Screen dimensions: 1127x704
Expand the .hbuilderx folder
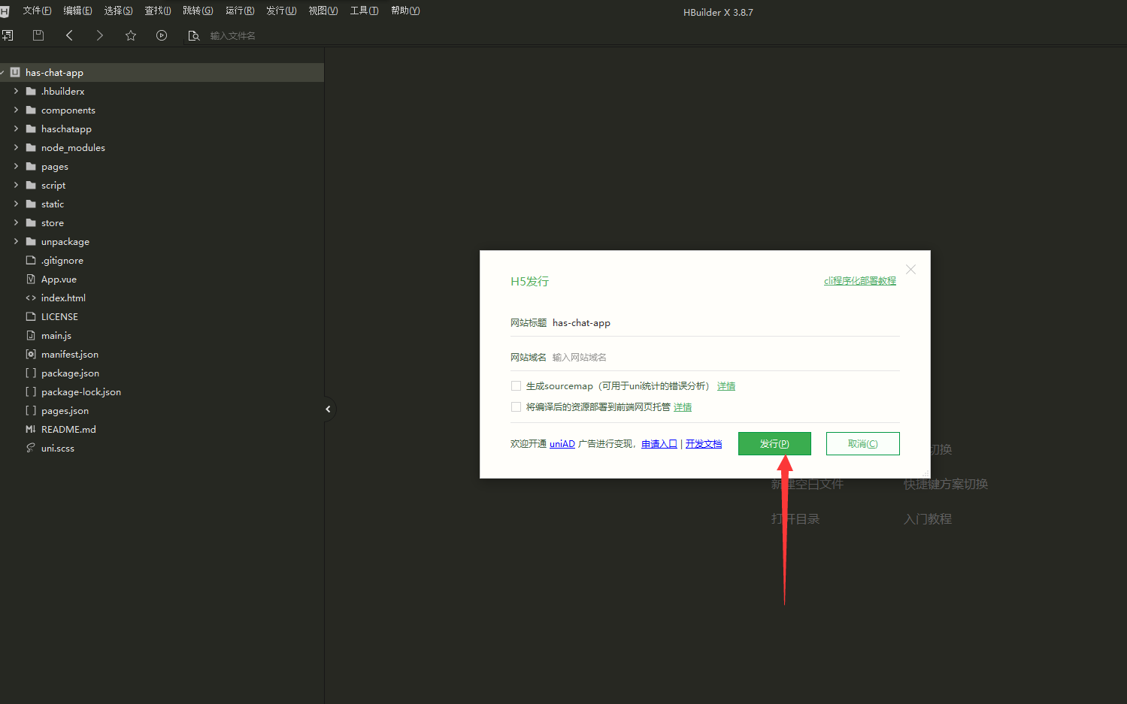click(x=16, y=92)
